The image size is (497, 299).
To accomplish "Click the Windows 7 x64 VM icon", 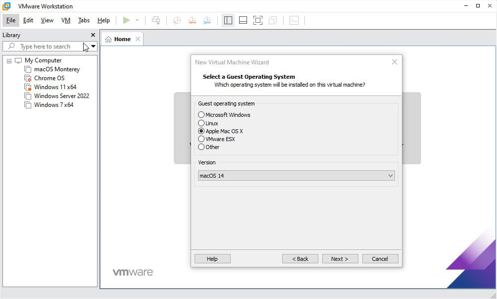I will [28, 105].
